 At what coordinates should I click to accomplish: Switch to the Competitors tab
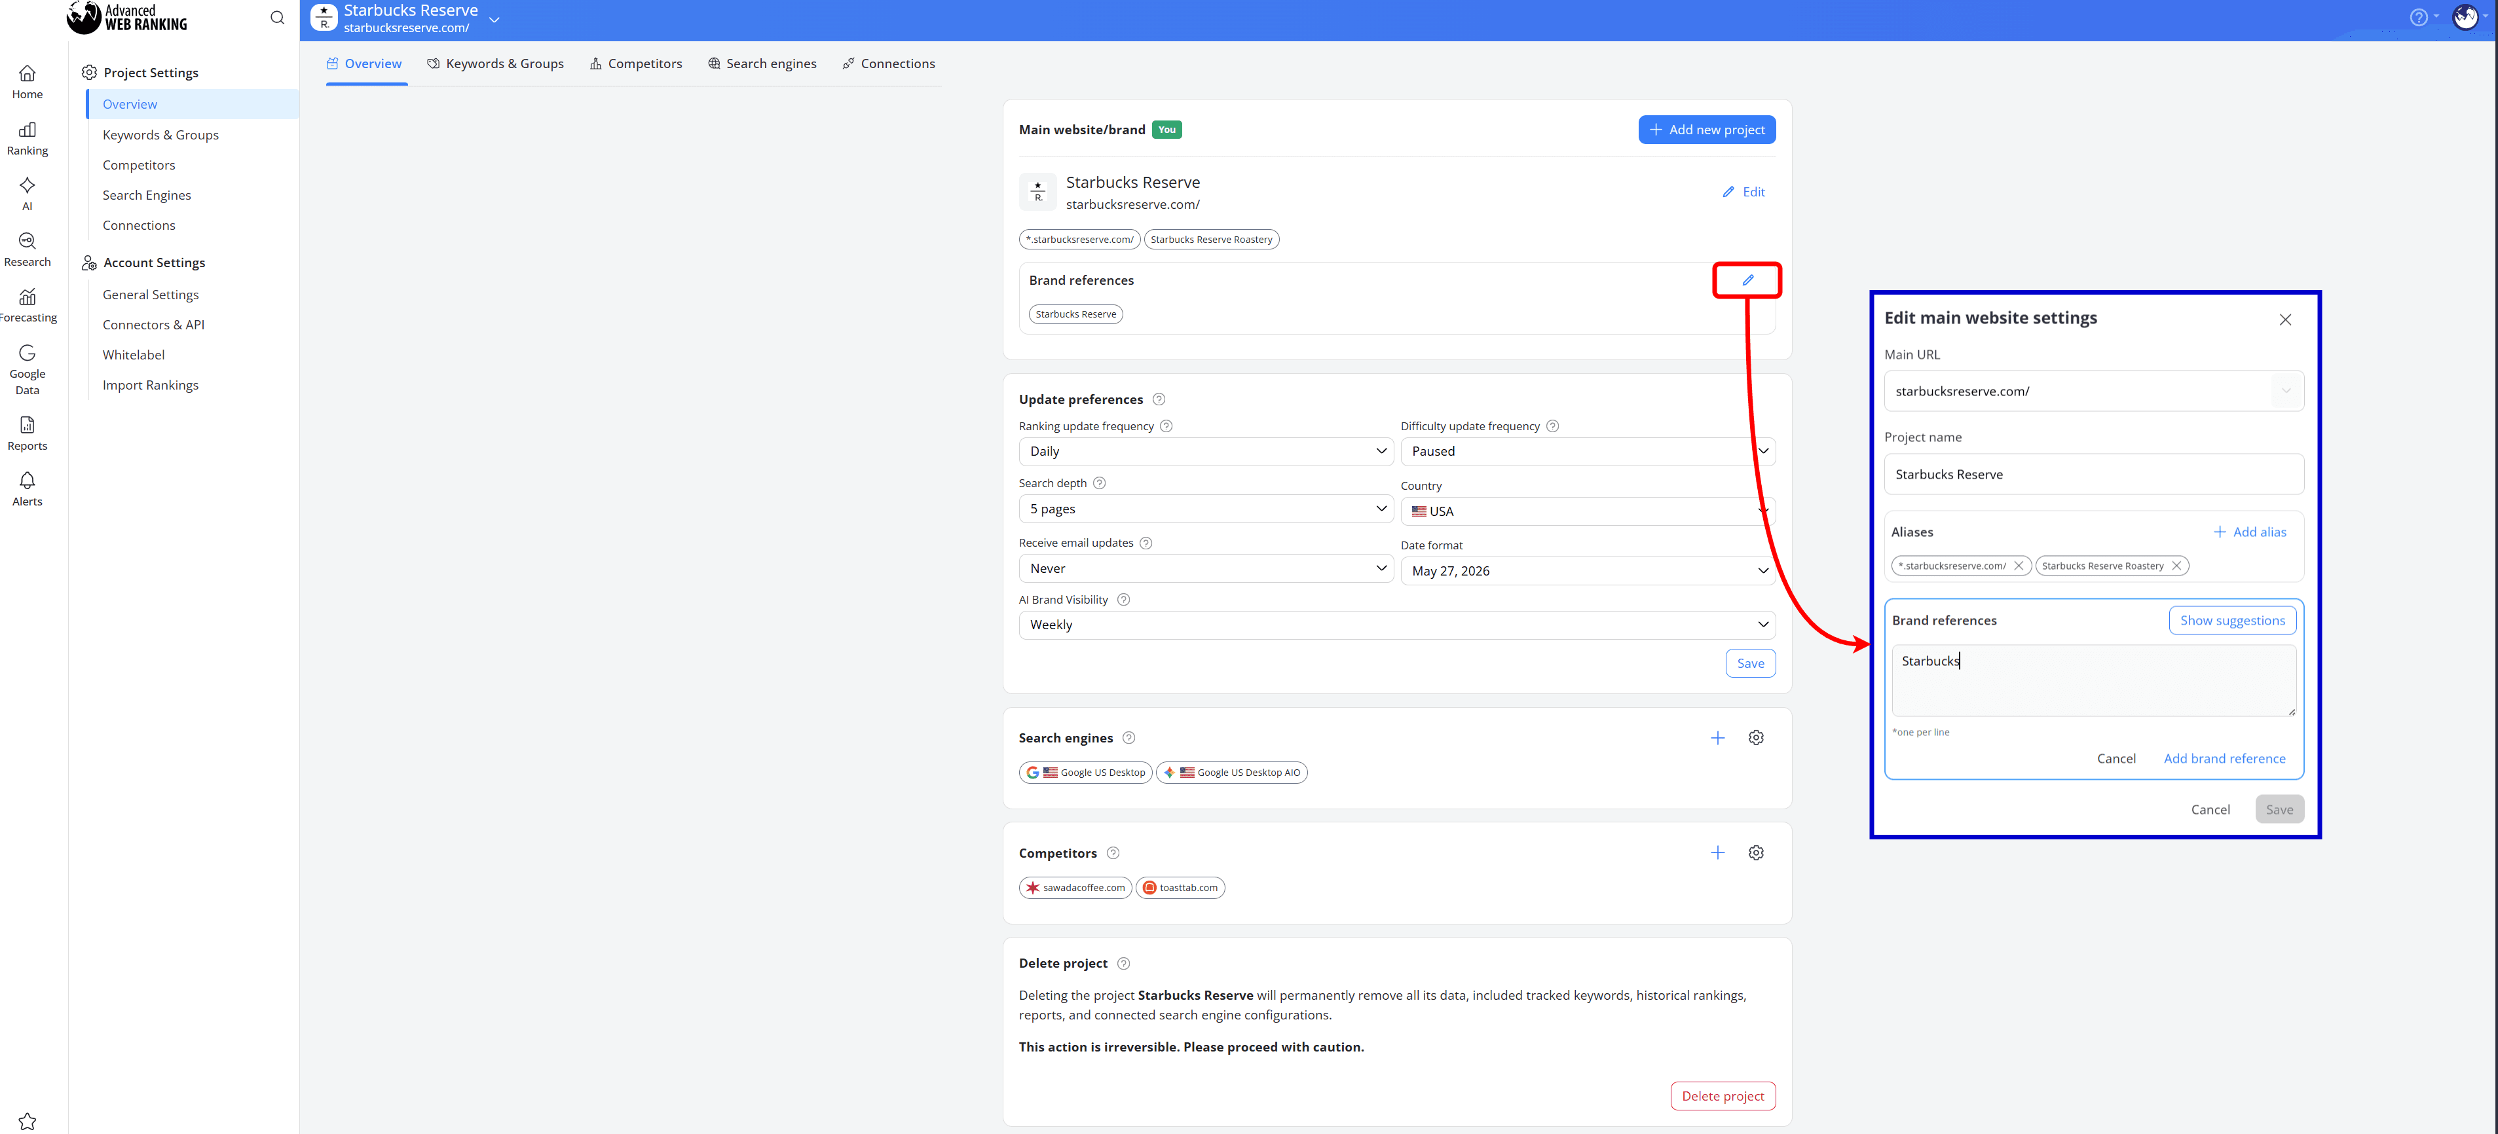tap(636, 64)
